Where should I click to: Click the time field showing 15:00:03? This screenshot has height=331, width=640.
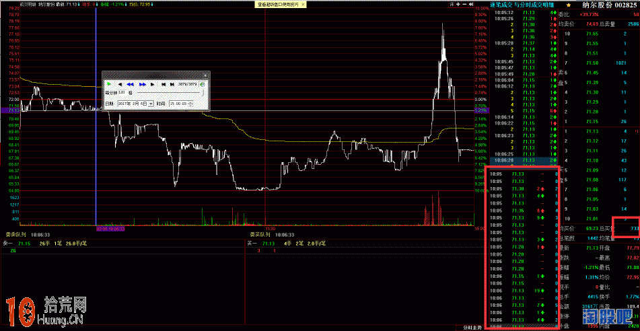tap(178, 104)
